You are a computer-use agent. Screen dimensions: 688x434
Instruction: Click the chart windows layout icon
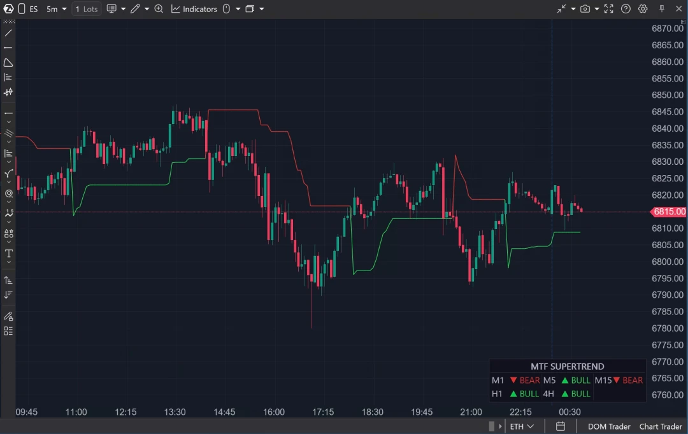(250, 9)
